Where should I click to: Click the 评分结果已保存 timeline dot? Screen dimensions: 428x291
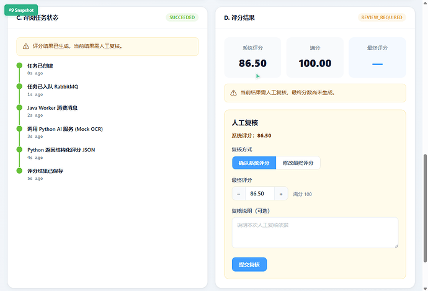click(x=19, y=171)
